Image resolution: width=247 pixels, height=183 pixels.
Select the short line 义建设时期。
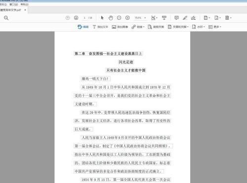click(85, 104)
